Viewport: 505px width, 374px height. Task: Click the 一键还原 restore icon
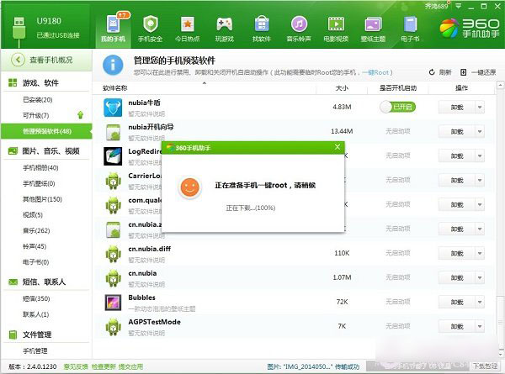pyautogui.click(x=463, y=72)
